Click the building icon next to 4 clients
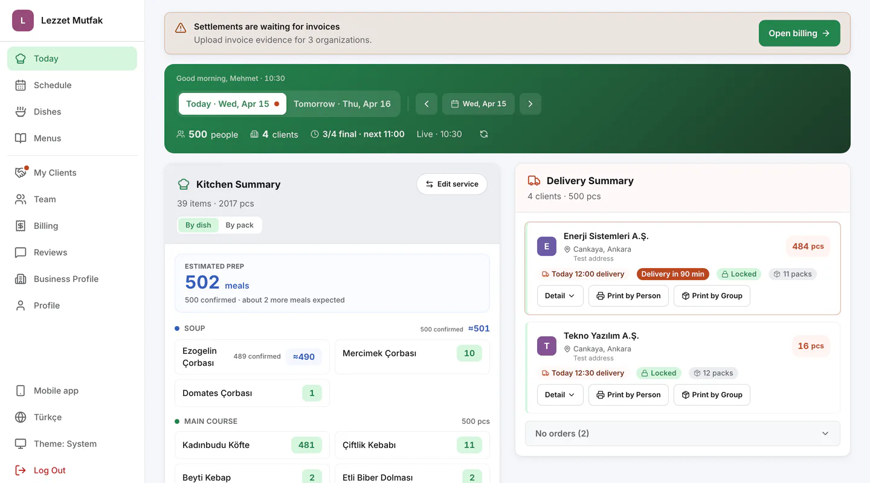This screenshot has width=870, height=483. (x=254, y=134)
